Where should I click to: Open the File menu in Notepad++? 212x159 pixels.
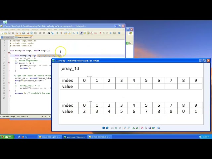(2, 29)
